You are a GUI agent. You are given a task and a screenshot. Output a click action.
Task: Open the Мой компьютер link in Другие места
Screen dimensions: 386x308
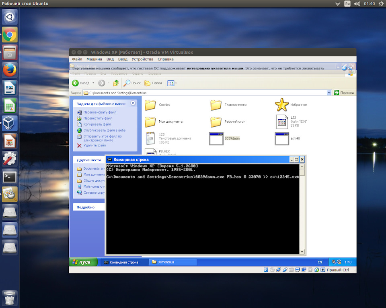click(91, 186)
